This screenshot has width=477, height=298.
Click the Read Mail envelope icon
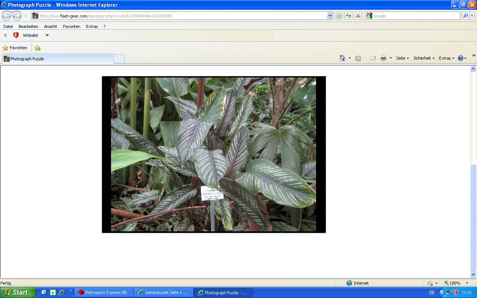click(x=373, y=58)
